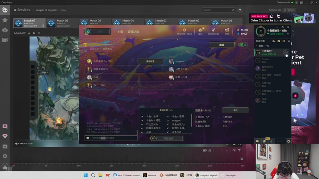Open League client store icon

coord(227,31)
